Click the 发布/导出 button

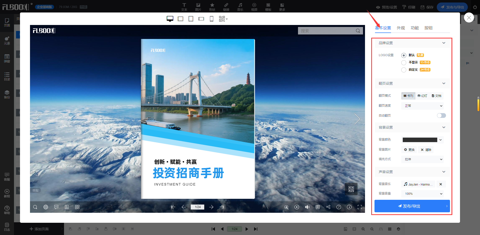click(412, 206)
